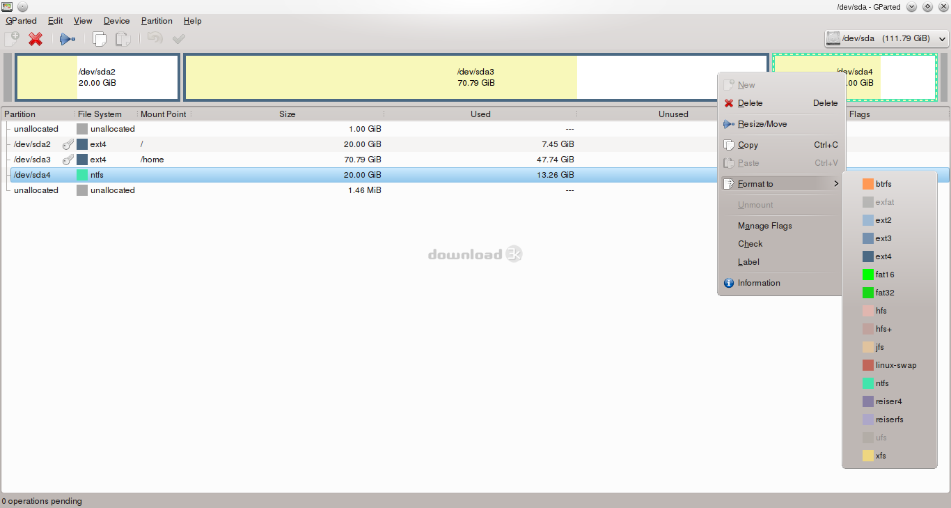Choose xfs in the Format to submenu
This screenshot has width=951, height=508.
pyautogui.click(x=889, y=456)
